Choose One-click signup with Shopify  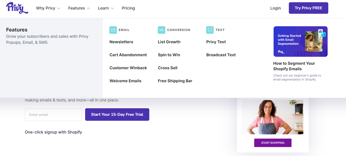coord(53,132)
